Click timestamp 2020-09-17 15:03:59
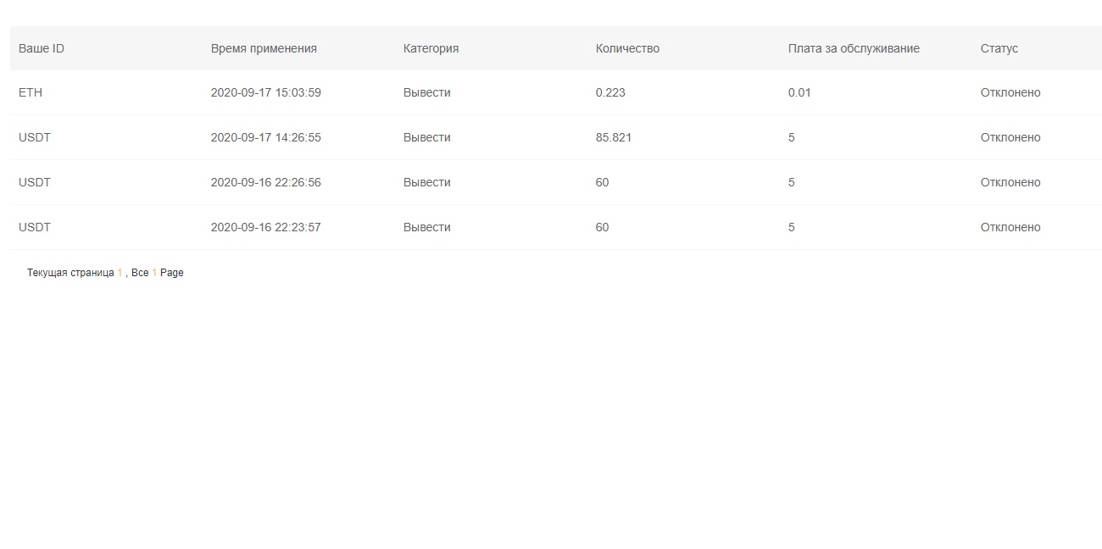1102x549 pixels. (265, 92)
